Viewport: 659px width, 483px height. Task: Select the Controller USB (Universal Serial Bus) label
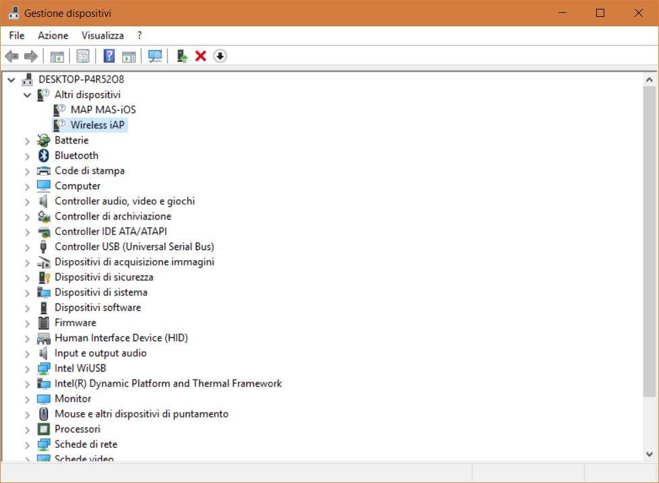134,247
